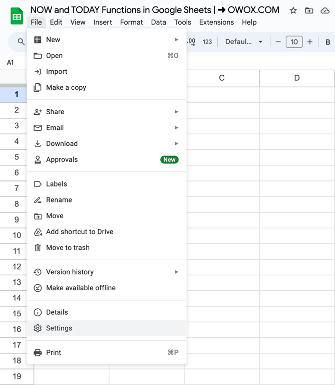Viewport: 335px width, 385px height.
Task: Toggle bold formatting
Action: point(327,42)
